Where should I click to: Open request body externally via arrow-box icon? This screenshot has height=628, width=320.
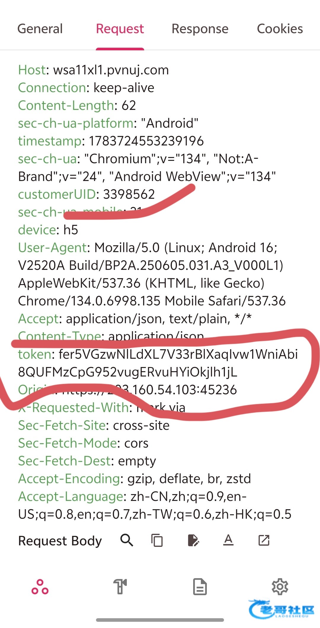point(264,540)
